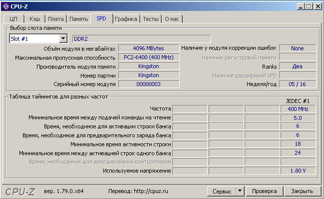
Task: Click the 1.80 V voltage cell
Action: [298, 171]
